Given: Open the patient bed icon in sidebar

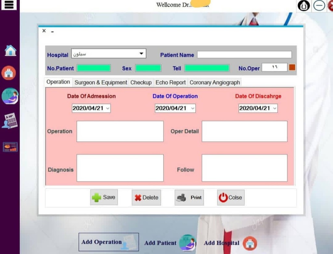Looking at the screenshot, I should (10, 96).
